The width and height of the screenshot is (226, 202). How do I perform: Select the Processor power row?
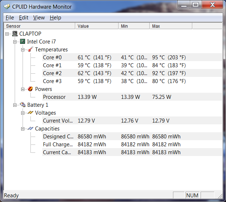(x=132, y=97)
